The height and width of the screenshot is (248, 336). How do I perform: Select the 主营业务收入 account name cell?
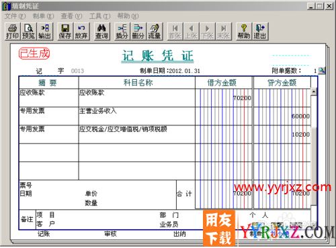click(136, 116)
